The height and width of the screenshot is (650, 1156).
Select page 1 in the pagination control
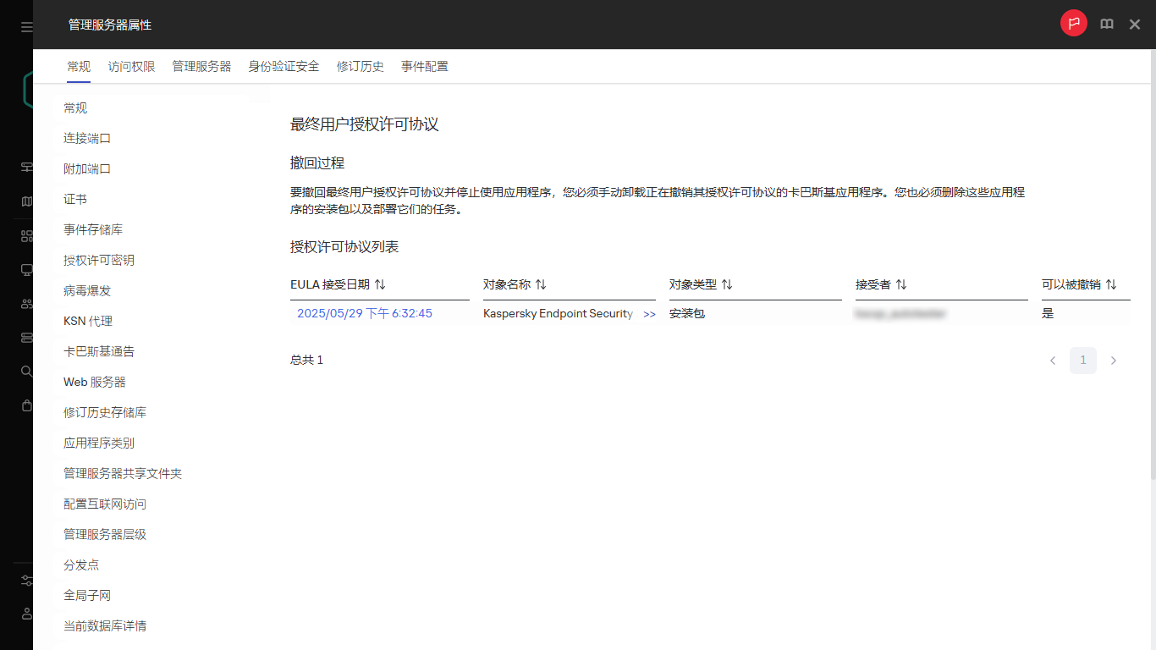pos(1082,360)
